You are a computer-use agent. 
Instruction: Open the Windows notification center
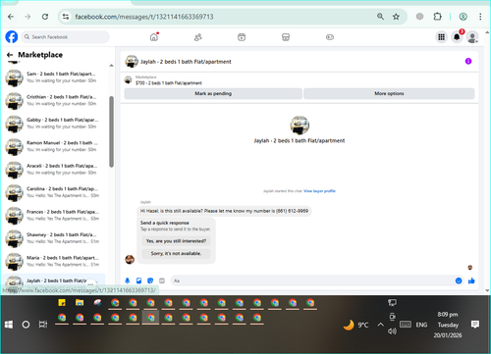(475, 325)
